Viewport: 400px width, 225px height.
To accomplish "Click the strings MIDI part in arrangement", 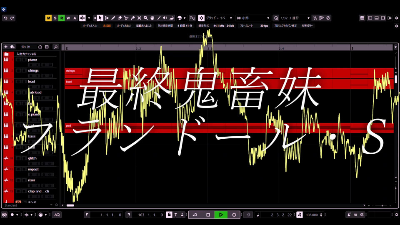I will [x=229, y=72].
